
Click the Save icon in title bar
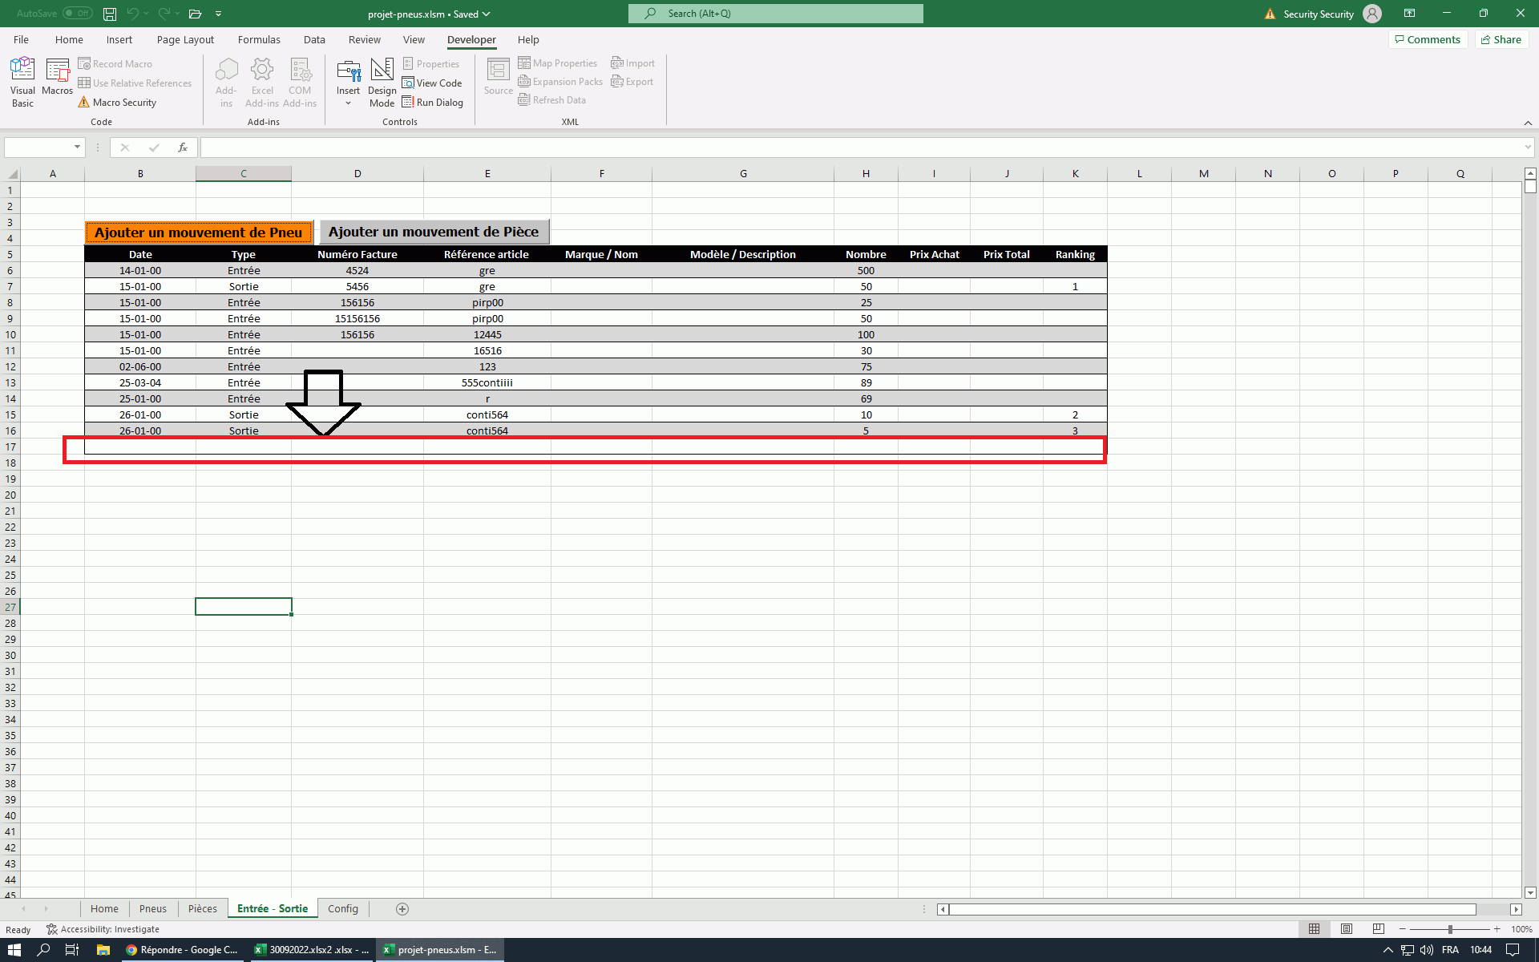click(110, 14)
